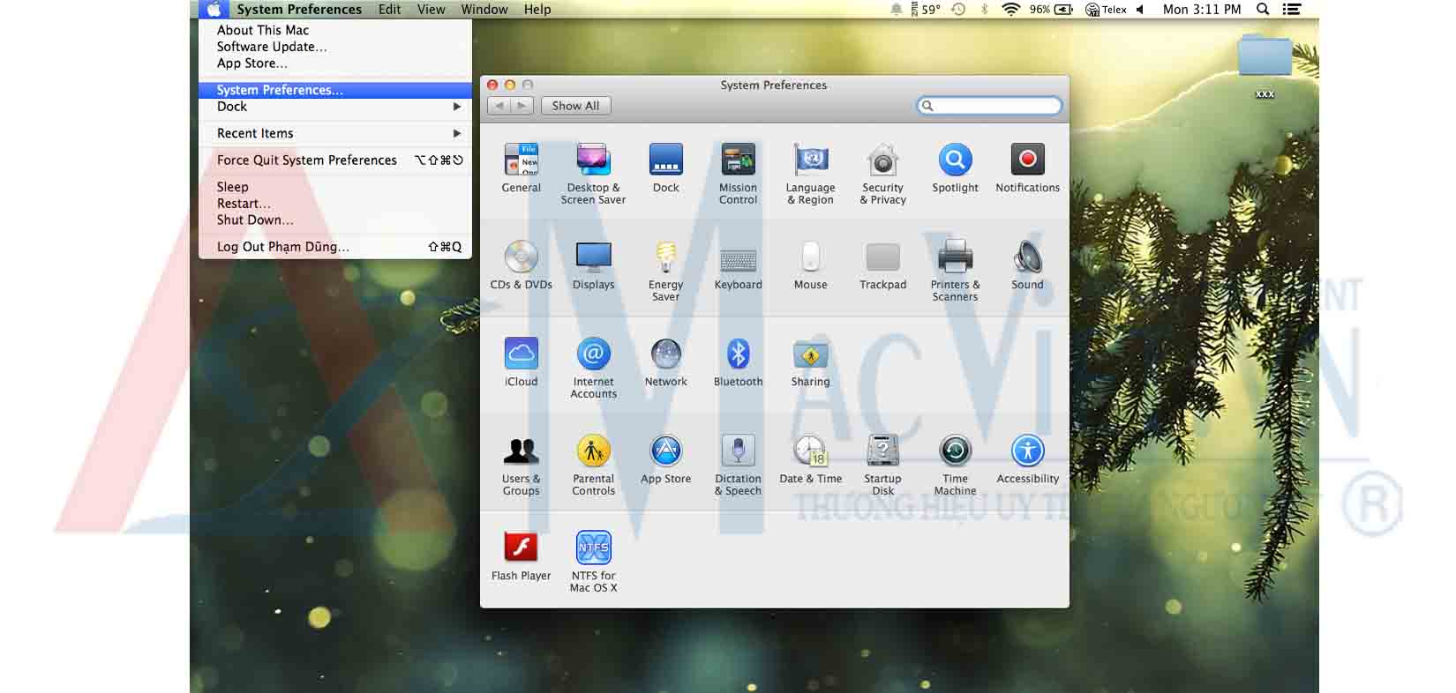Open Displays preferences
Viewport: 1456px width, 693px height.
(593, 265)
